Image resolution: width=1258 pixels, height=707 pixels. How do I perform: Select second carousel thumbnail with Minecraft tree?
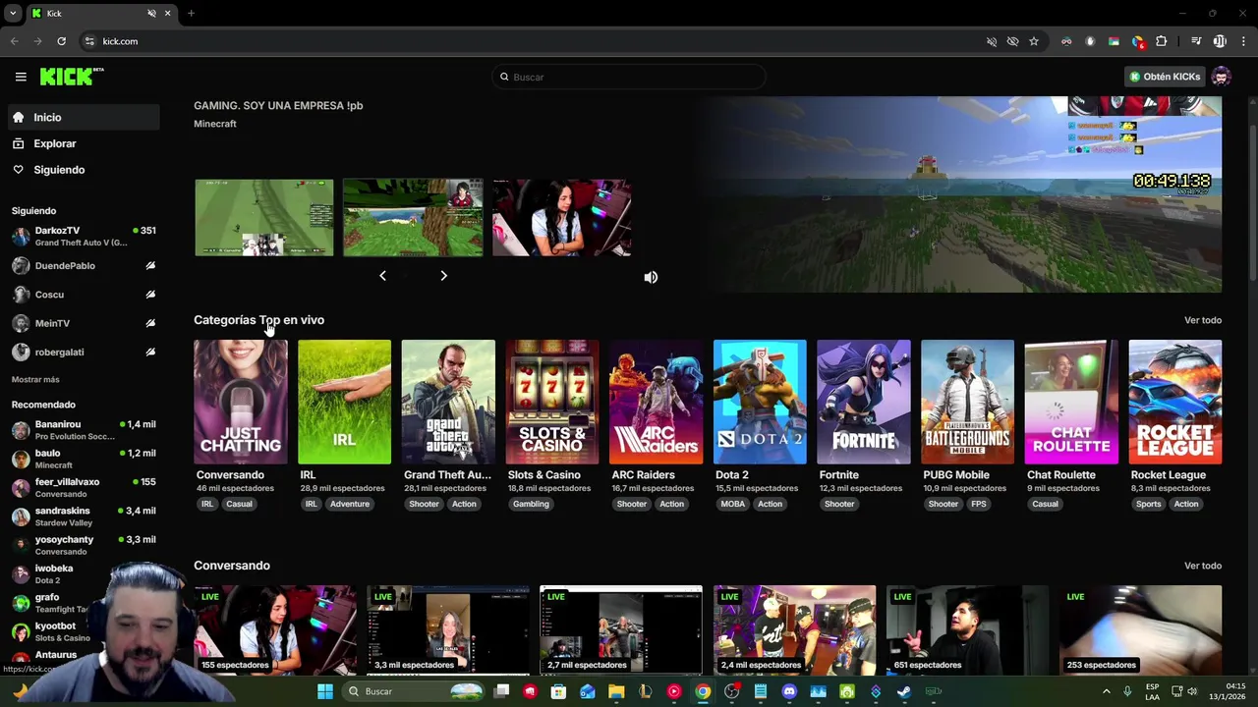[x=413, y=217]
